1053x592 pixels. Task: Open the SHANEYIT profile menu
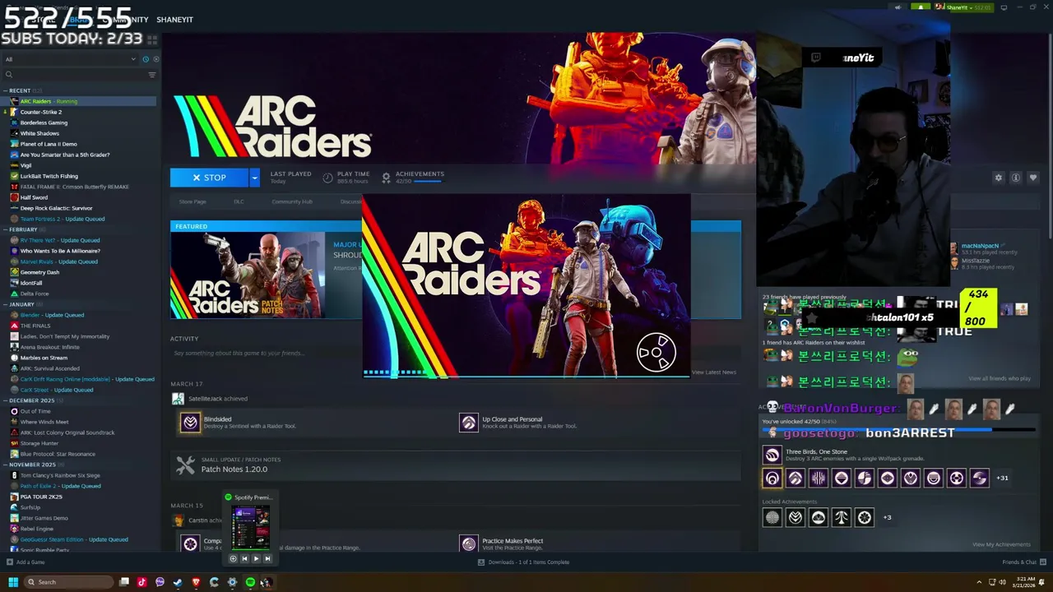174,20
